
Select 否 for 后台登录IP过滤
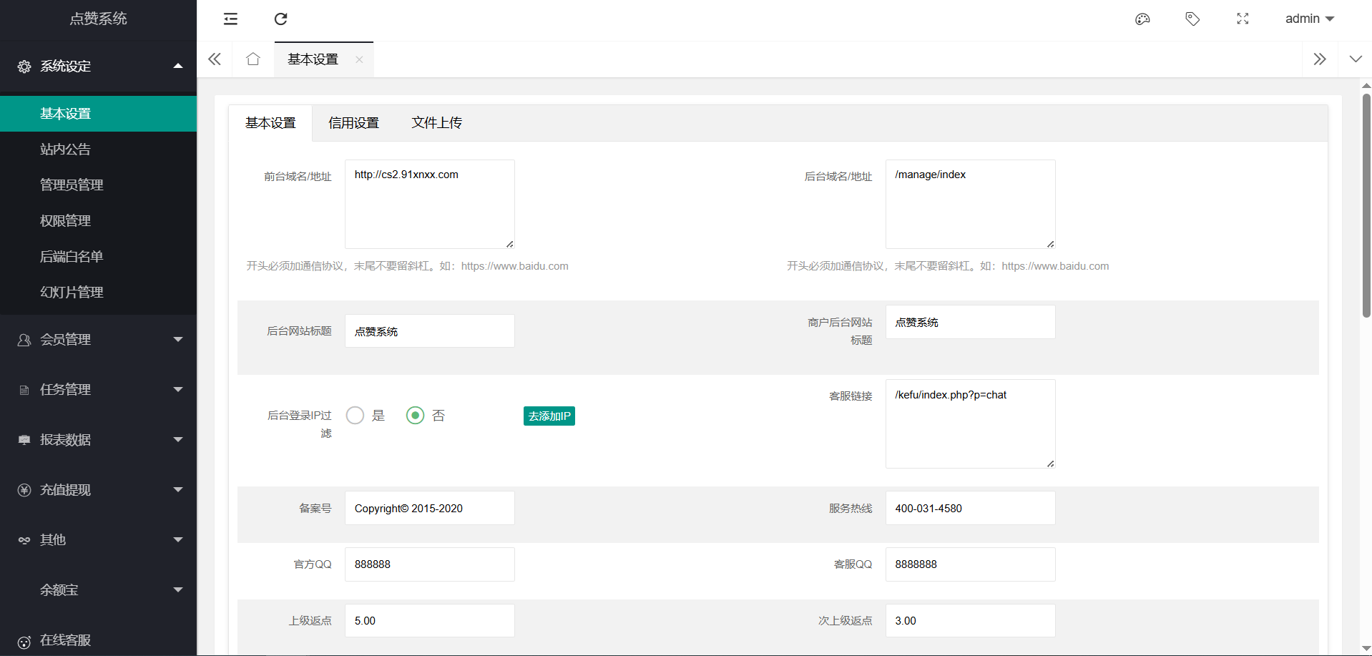tap(416, 416)
